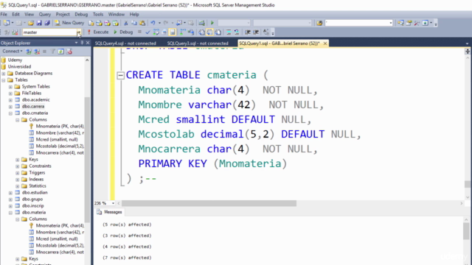The image size is (472, 265).
Task: Switch to Results to Text mode
Action: coord(201,32)
